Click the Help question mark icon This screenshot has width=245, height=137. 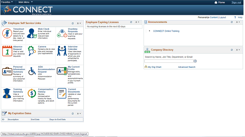235,18
